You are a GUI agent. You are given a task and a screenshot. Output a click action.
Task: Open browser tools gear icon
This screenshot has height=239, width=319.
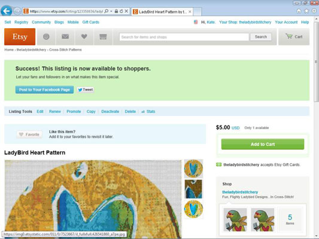[x=314, y=11]
